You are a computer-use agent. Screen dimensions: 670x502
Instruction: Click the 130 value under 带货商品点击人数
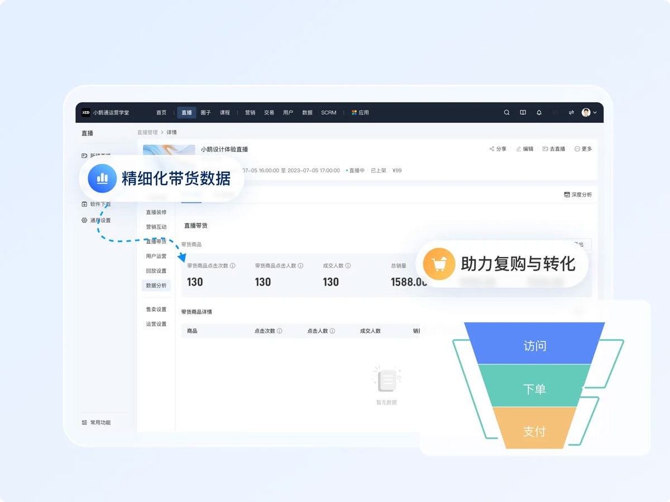pyautogui.click(x=263, y=282)
